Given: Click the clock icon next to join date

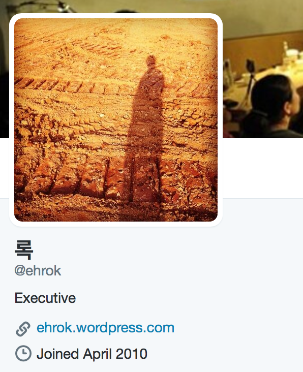Looking at the screenshot, I should click(x=23, y=354).
